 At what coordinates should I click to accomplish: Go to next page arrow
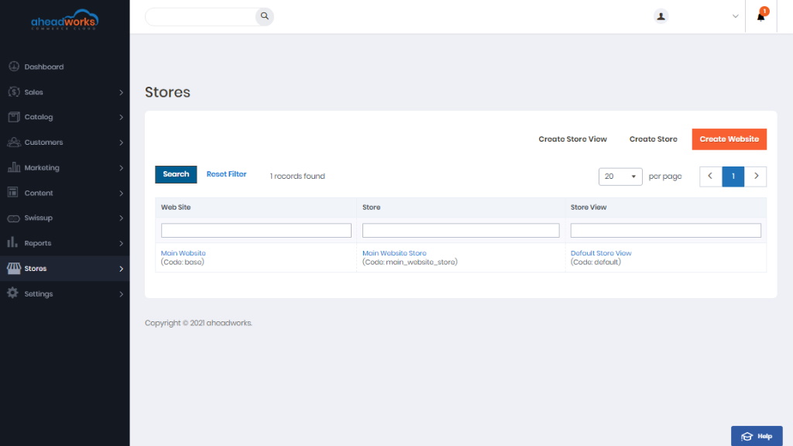(756, 177)
